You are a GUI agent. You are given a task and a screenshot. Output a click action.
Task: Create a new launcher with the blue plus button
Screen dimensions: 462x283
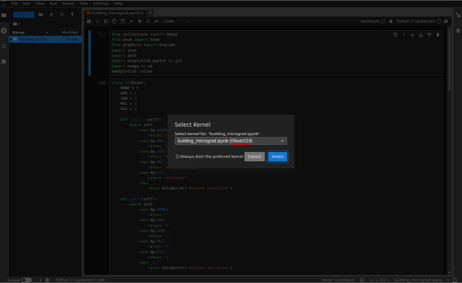tap(24, 15)
